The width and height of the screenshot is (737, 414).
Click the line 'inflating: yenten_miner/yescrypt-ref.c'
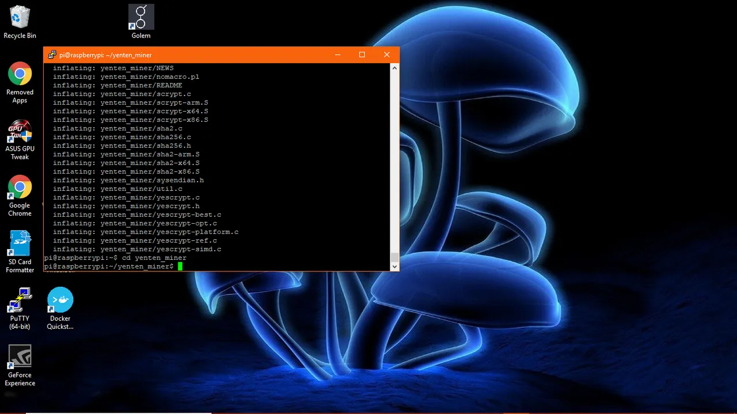[x=135, y=240]
